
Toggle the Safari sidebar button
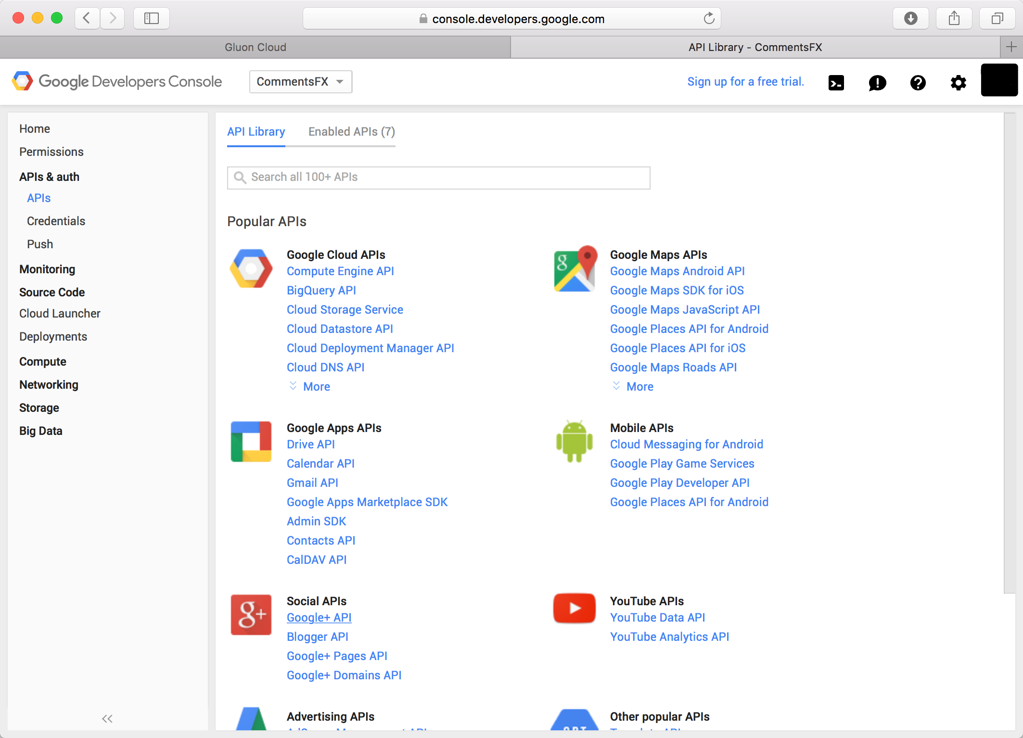[152, 18]
